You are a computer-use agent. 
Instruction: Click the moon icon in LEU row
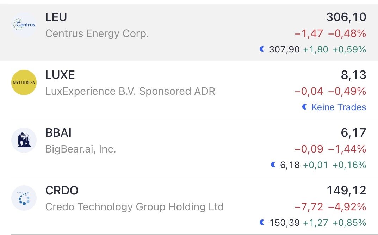pos(262,49)
